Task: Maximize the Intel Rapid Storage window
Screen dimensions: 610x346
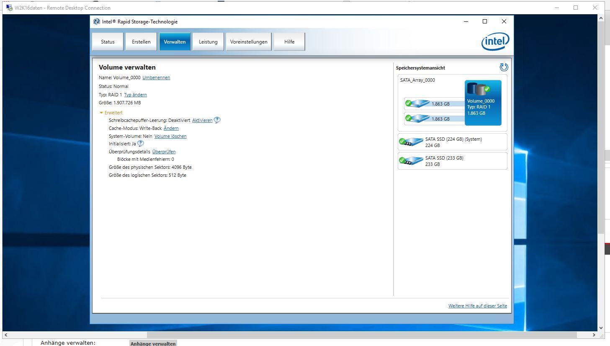Action: tap(485, 21)
